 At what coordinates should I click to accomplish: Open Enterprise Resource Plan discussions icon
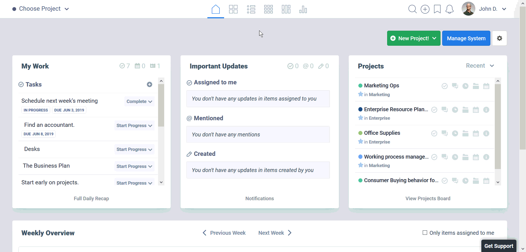pos(445,110)
